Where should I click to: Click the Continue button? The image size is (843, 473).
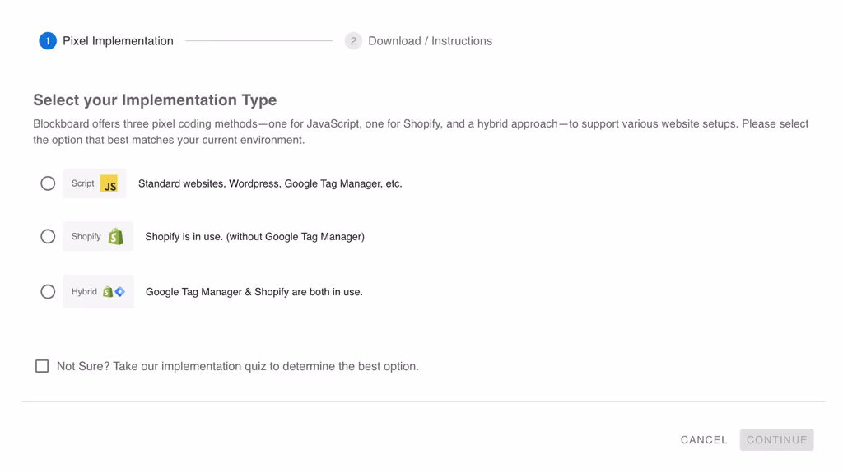pos(777,439)
